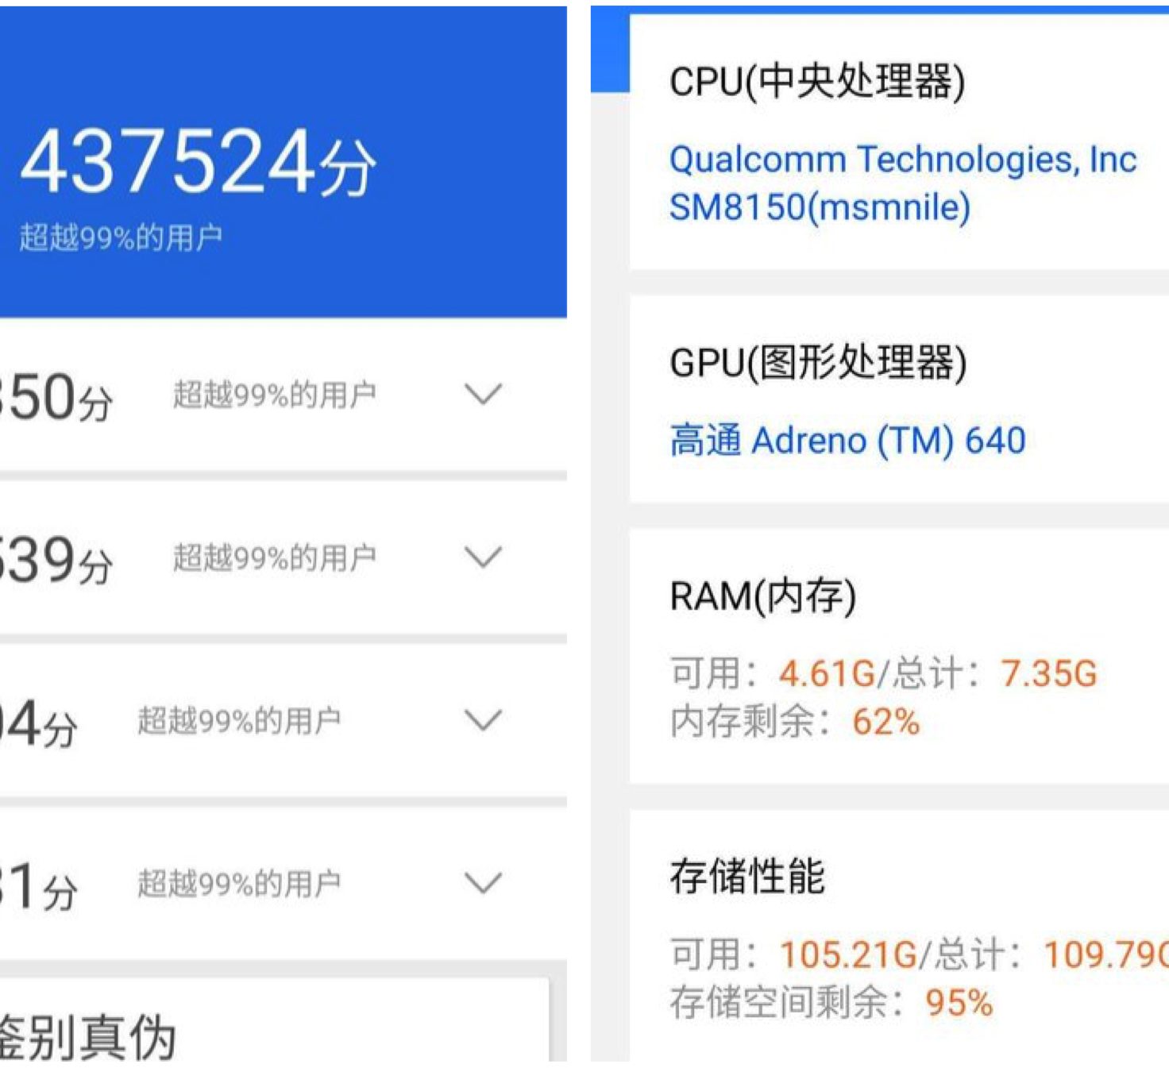
Task: Expand the chevron beside the 350分 score row
Action: pos(483,394)
